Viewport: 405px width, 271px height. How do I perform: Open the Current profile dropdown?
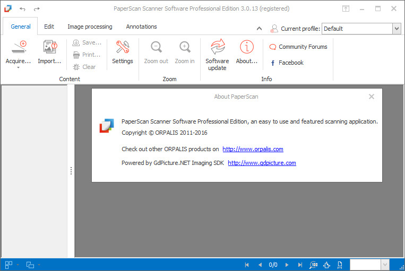(397, 29)
